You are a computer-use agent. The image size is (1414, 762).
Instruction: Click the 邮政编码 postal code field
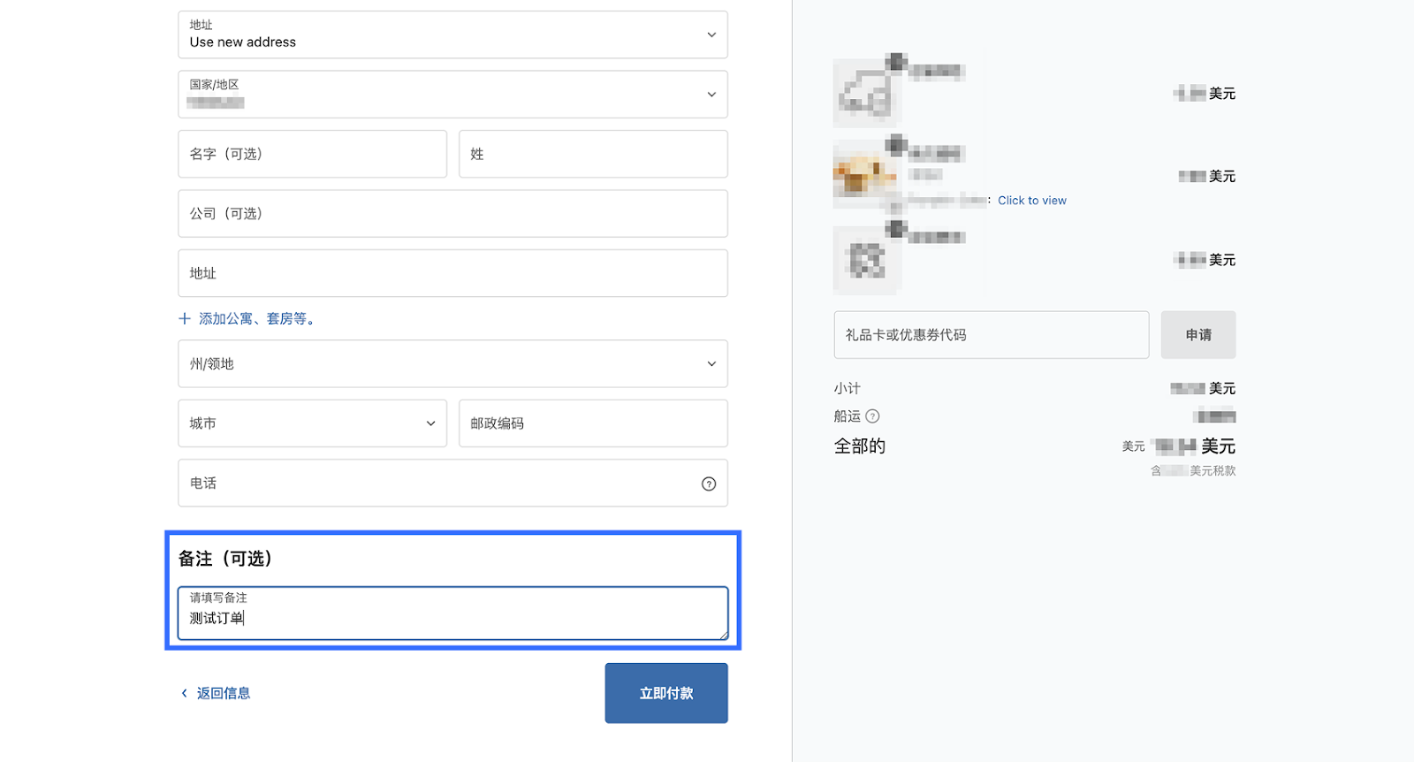point(593,423)
